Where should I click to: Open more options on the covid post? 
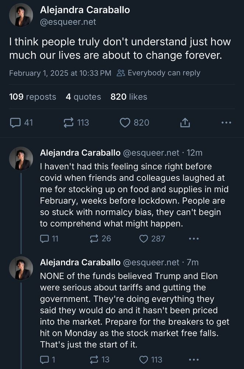[194, 239]
